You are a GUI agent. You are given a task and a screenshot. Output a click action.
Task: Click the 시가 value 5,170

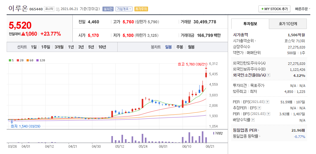93,36
